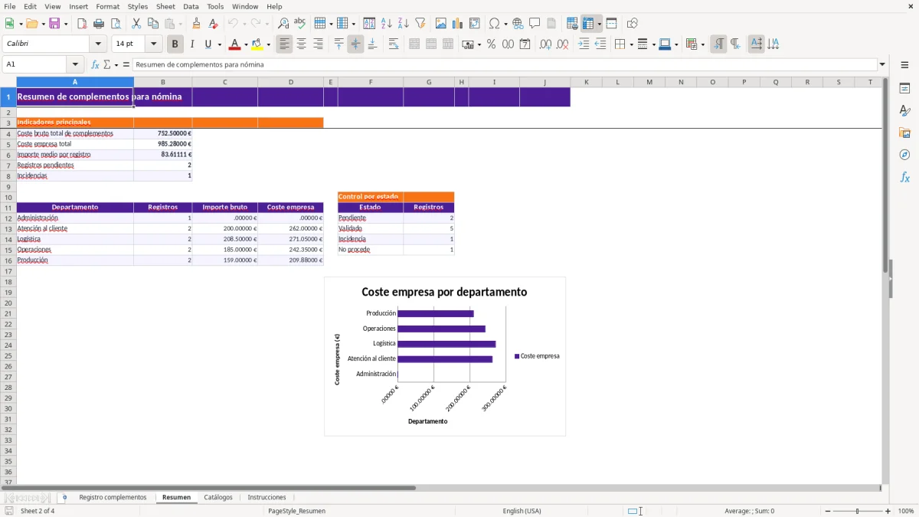Image resolution: width=919 pixels, height=517 pixels.
Task: Click the Cut scissors icon
Action: coord(136,24)
